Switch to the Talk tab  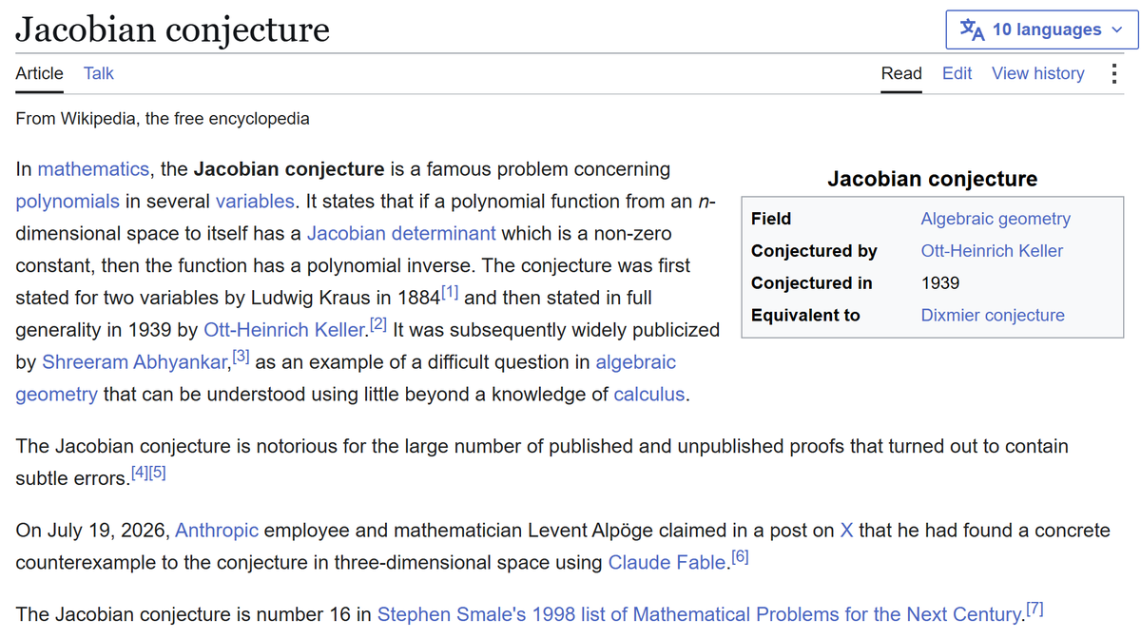coord(98,73)
